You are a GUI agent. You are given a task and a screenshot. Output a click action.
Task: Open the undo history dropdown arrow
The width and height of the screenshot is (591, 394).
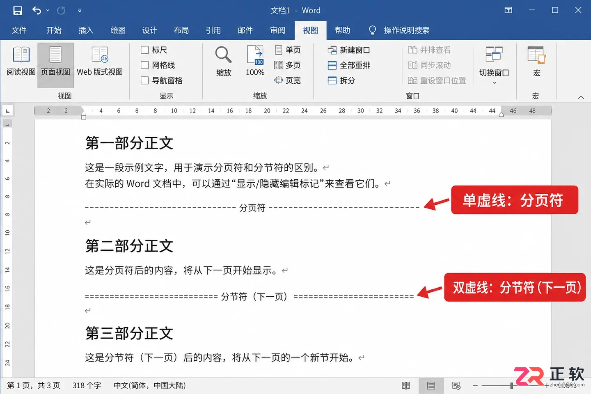tap(48, 11)
